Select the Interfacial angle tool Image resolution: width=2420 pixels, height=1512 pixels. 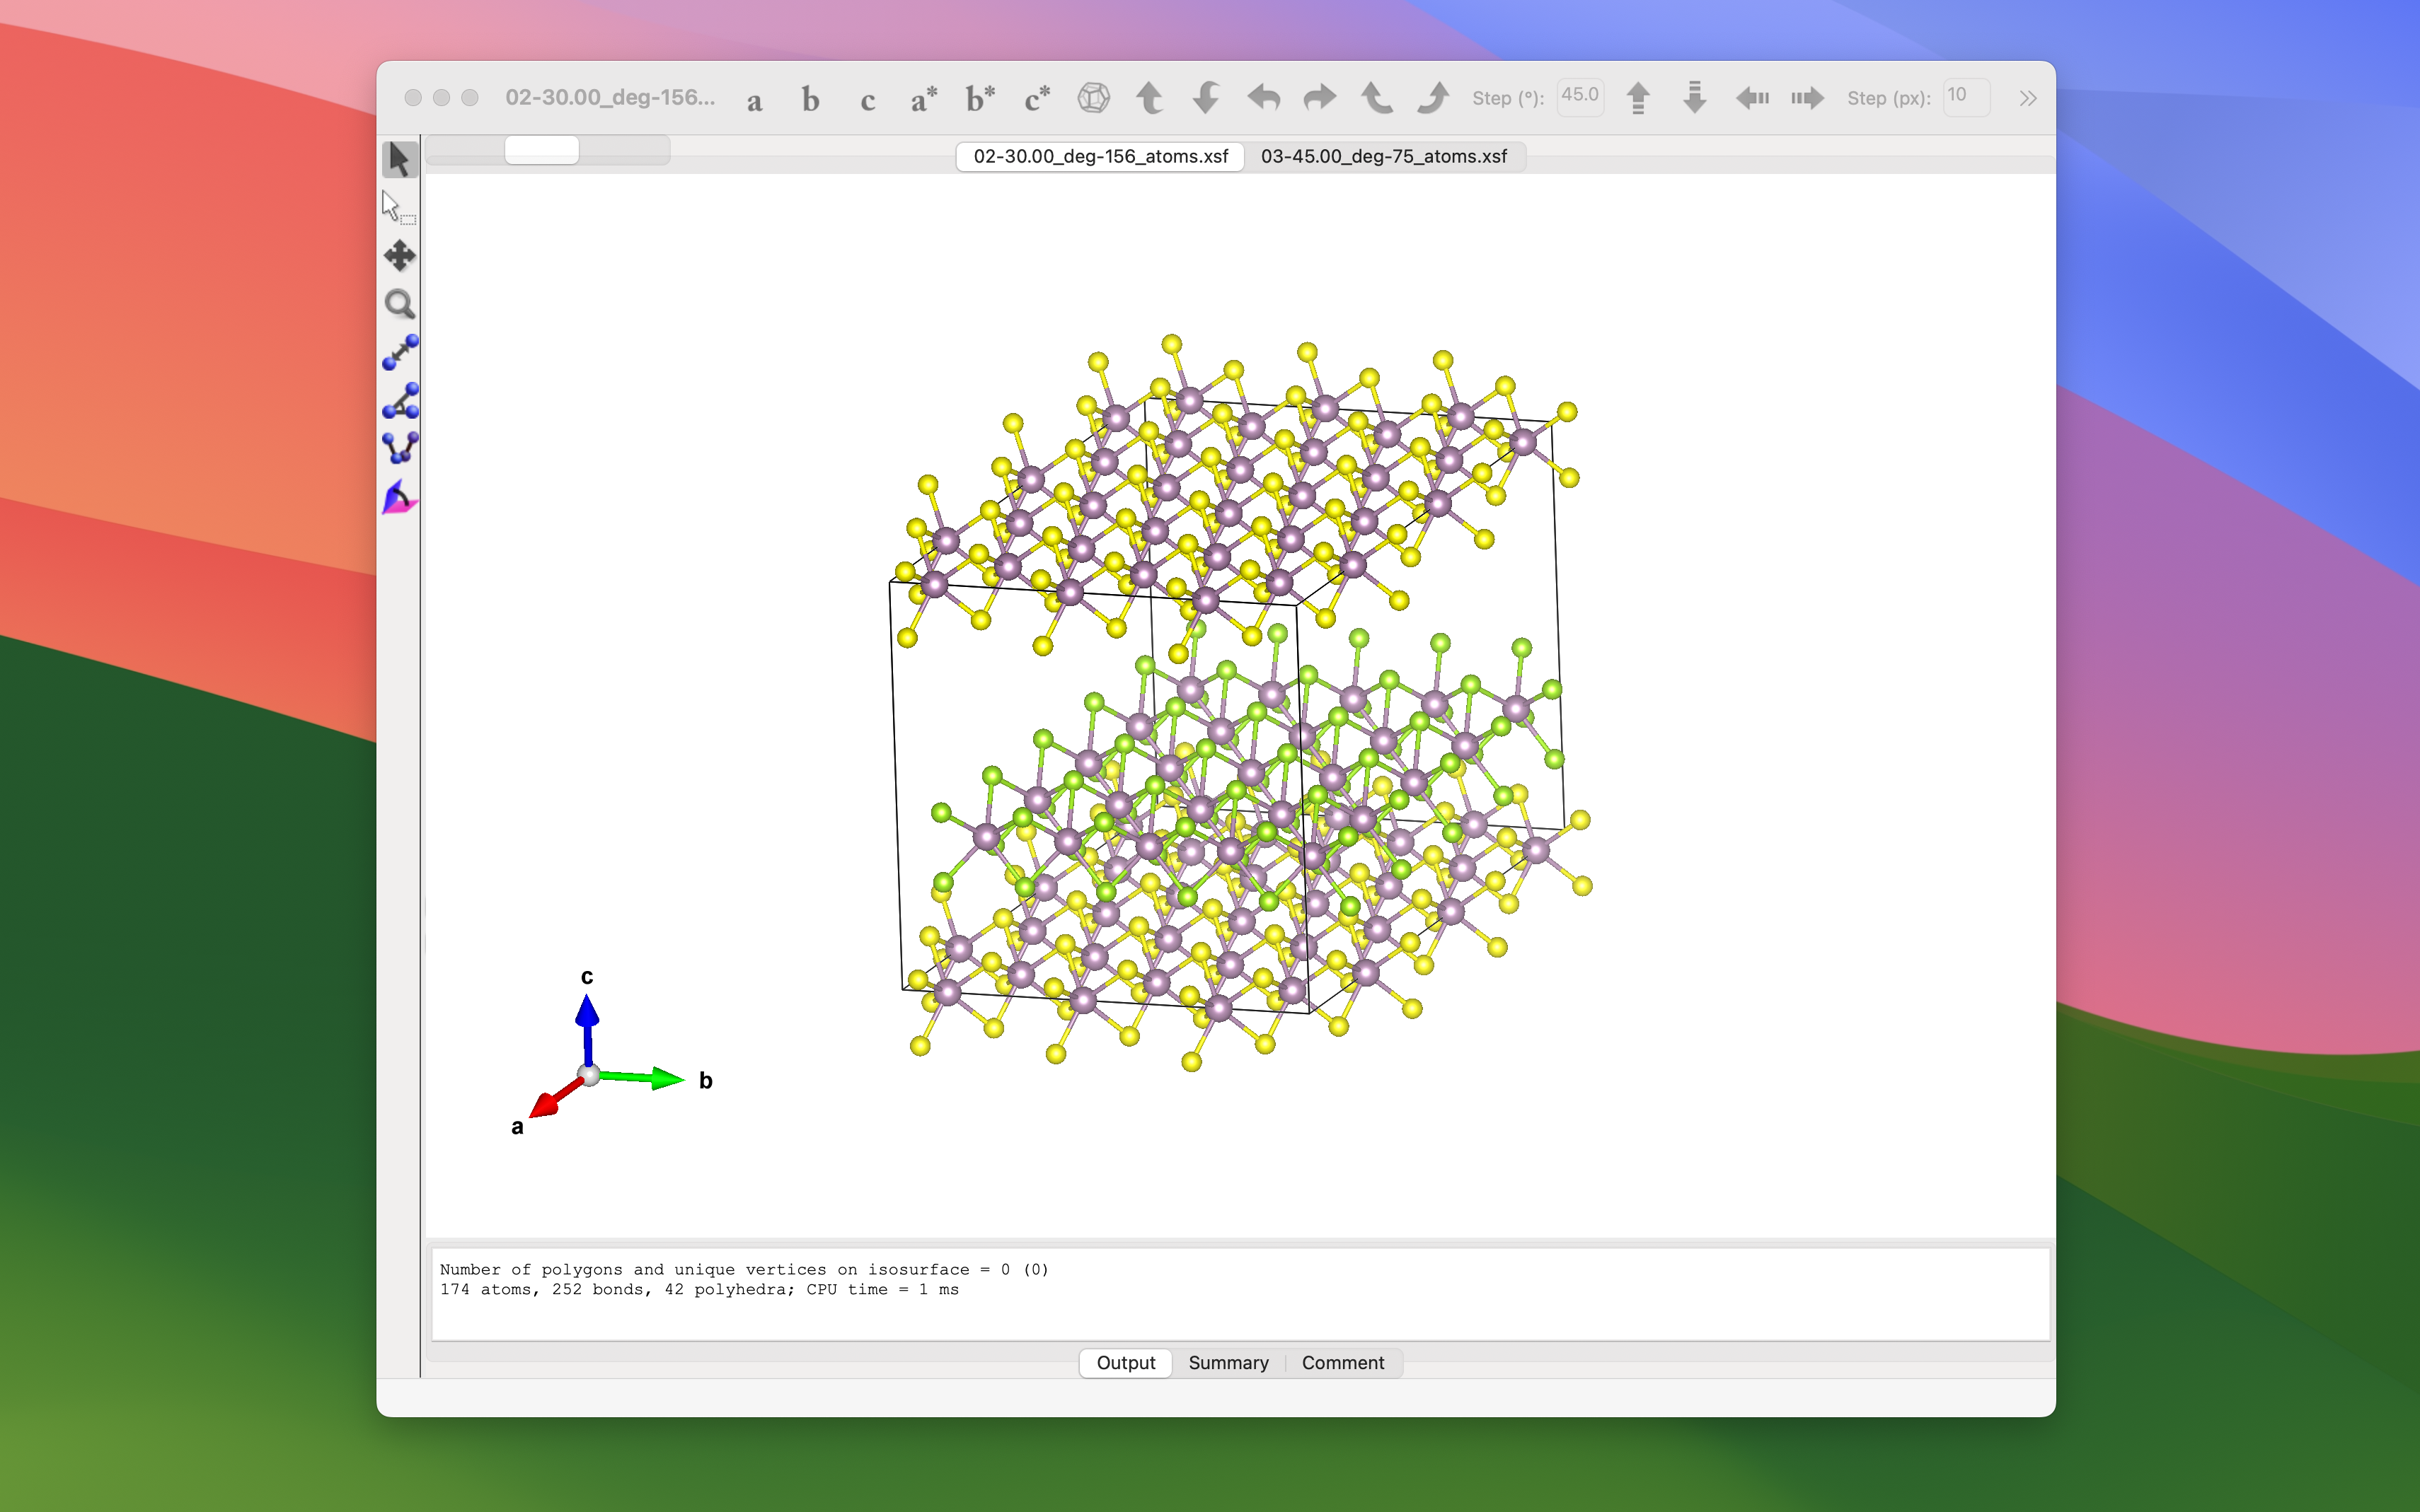coord(399,497)
